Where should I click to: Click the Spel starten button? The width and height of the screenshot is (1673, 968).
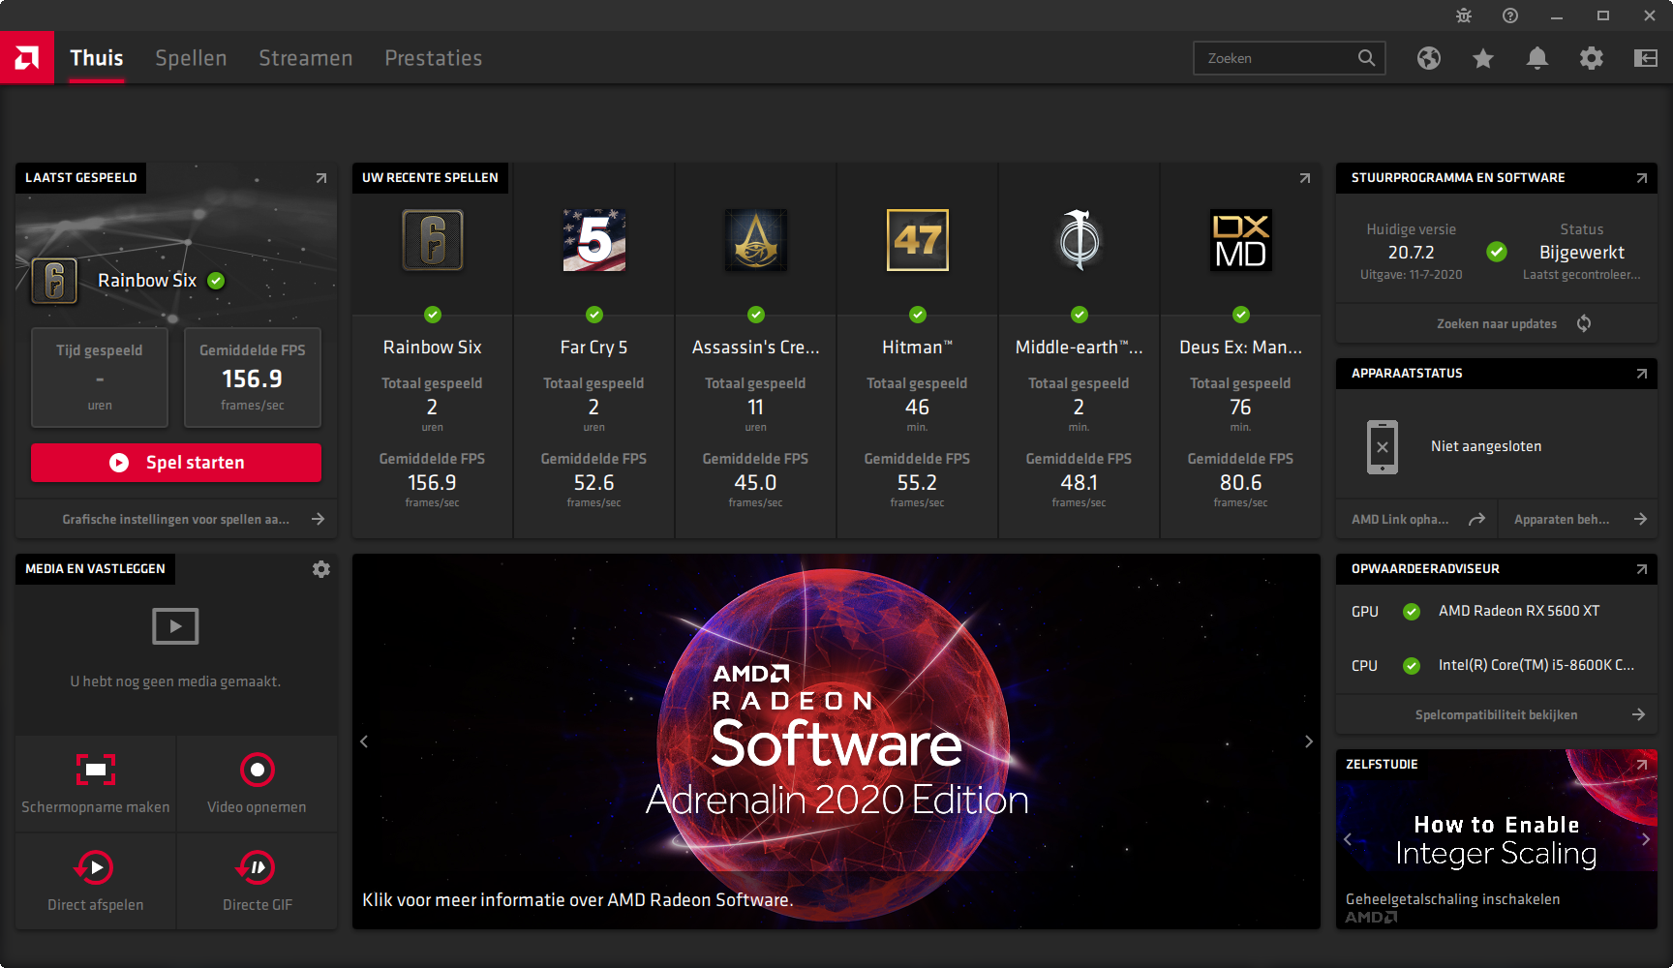[x=176, y=463]
